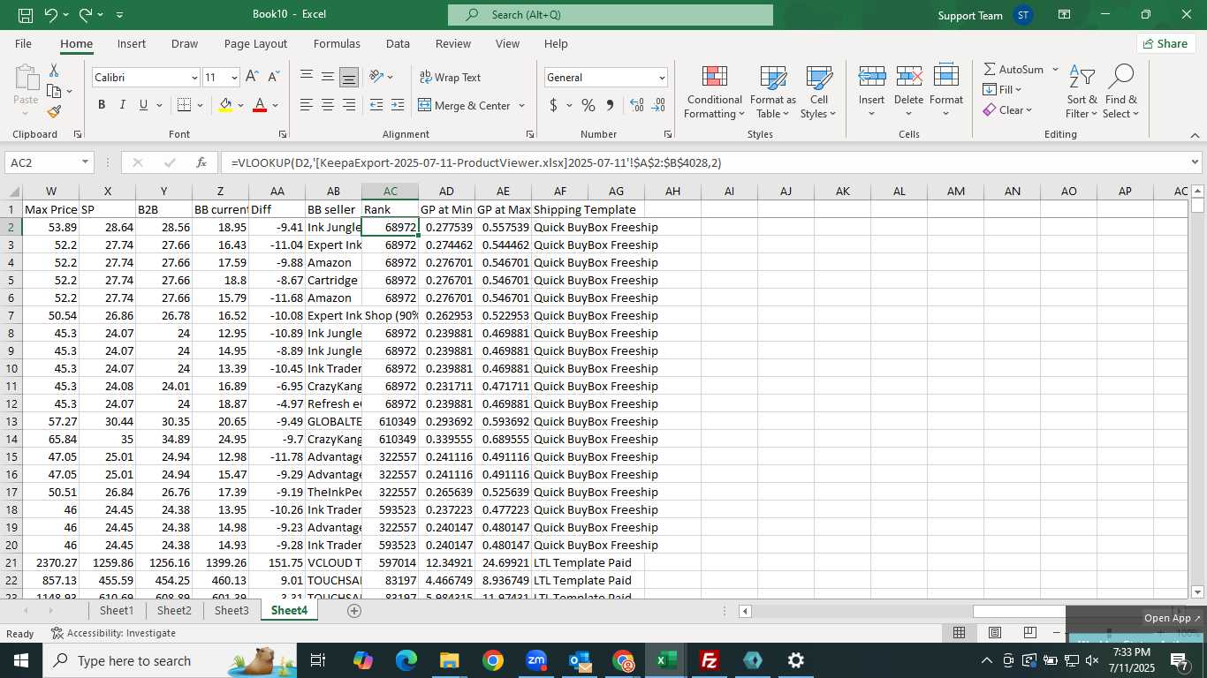
Task: Click the Orientation text angle icon
Action: pyautogui.click(x=376, y=78)
